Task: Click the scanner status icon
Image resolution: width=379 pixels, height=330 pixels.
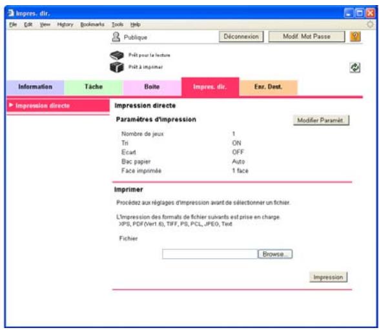Action: pyautogui.click(x=117, y=55)
